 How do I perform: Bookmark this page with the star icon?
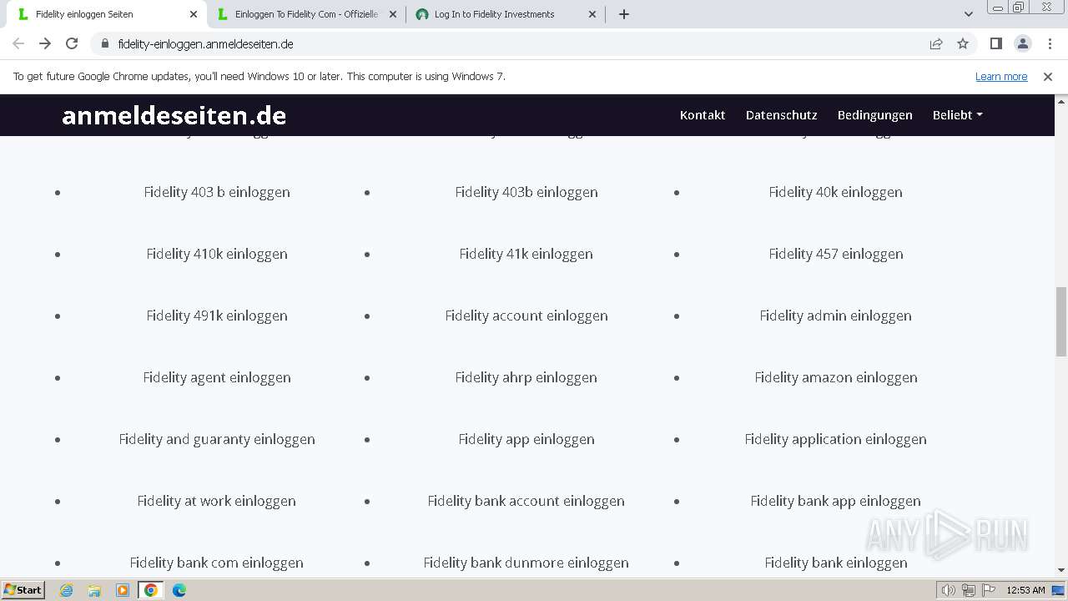(x=963, y=43)
